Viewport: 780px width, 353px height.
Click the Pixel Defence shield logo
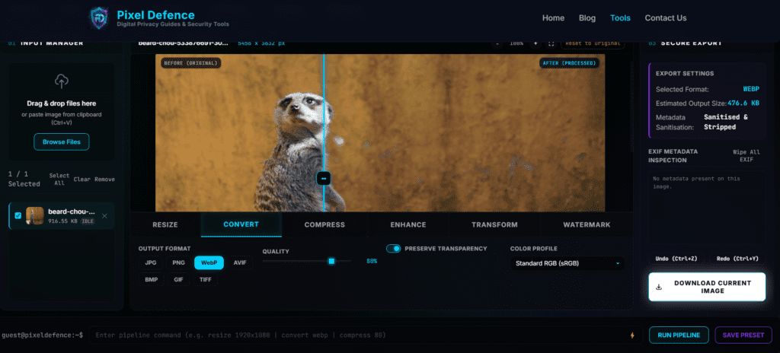point(99,18)
